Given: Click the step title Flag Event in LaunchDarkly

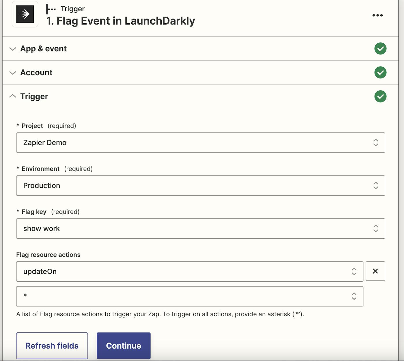Looking at the screenshot, I should [x=121, y=21].
